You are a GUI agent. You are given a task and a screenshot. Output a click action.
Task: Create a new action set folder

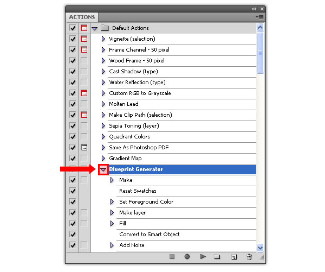pos(217,257)
